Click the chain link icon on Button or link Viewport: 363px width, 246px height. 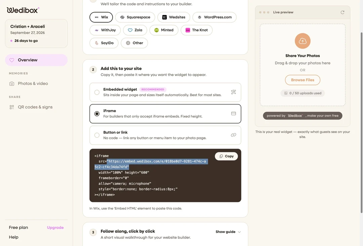(x=233, y=135)
